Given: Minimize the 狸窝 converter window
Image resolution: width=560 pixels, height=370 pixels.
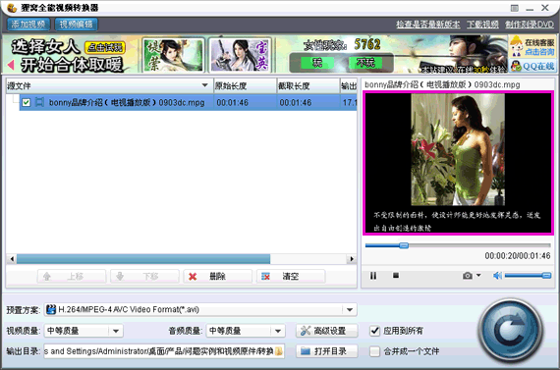Looking at the screenshot, I should pyautogui.click(x=530, y=8).
